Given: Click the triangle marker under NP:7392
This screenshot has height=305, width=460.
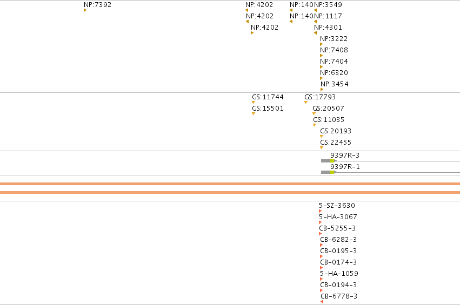Looking at the screenshot, I should point(85,10).
